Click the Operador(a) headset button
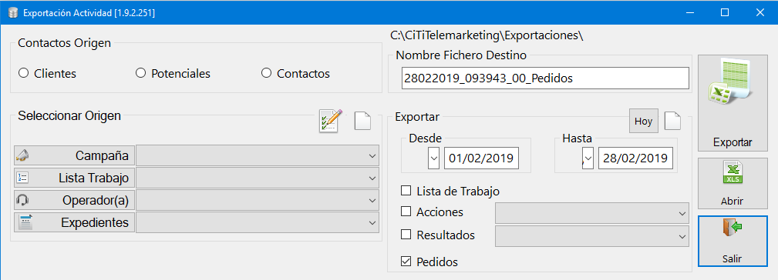Viewport: 778px width, 280px height. tap(75, 200)
